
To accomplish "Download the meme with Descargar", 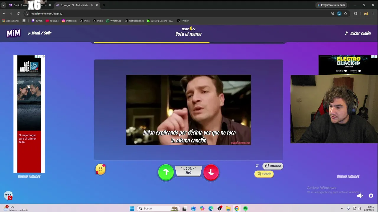I will (x=273, y=166).
